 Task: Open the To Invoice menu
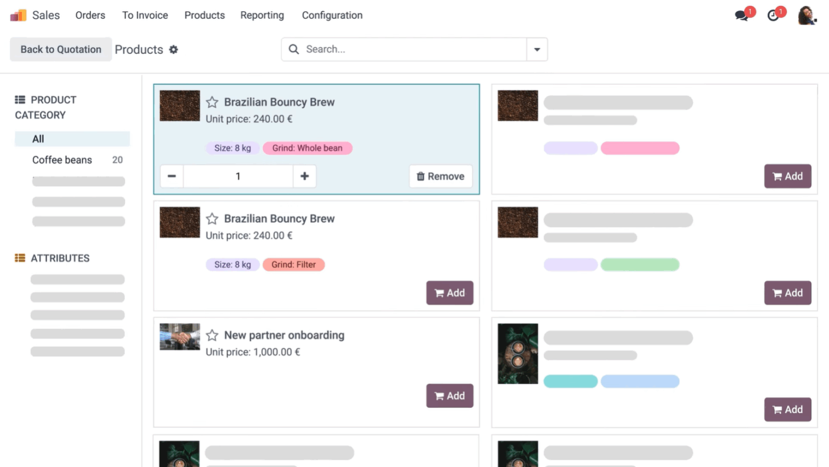(x=145, y=15)
